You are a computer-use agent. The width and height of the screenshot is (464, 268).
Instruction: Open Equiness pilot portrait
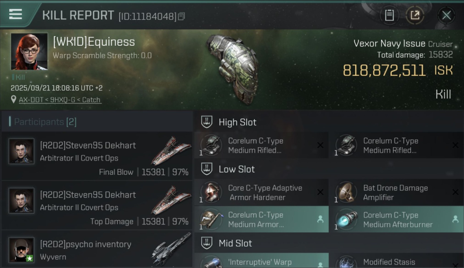point(29,51)
